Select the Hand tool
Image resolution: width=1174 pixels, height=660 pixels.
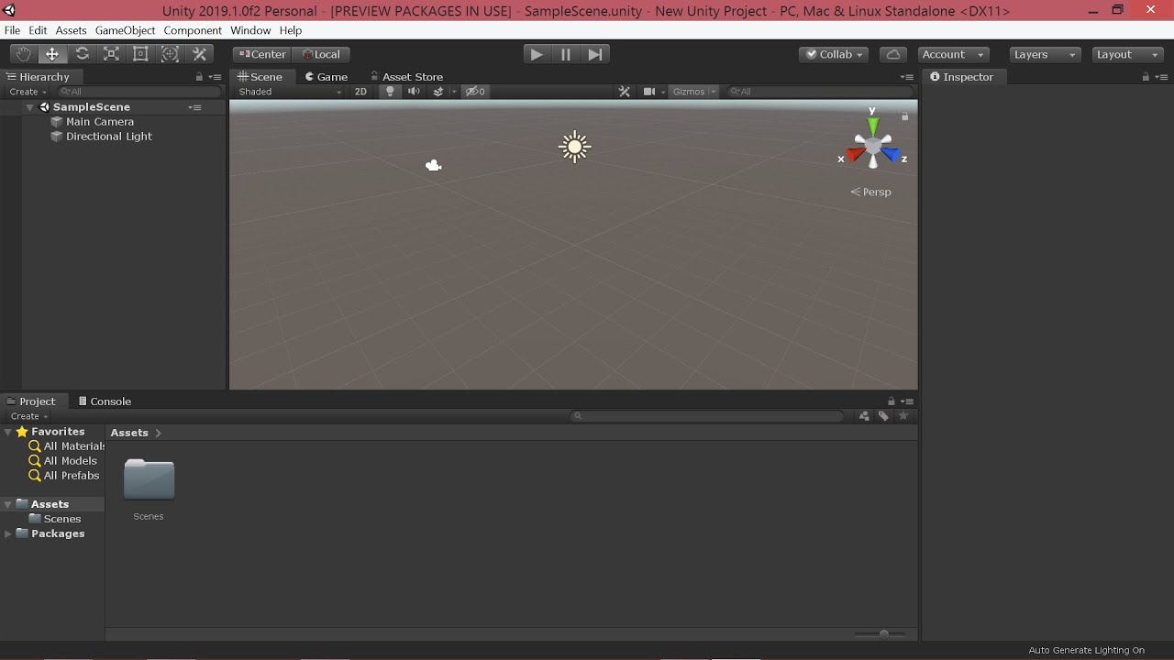(x=23, y=53)
